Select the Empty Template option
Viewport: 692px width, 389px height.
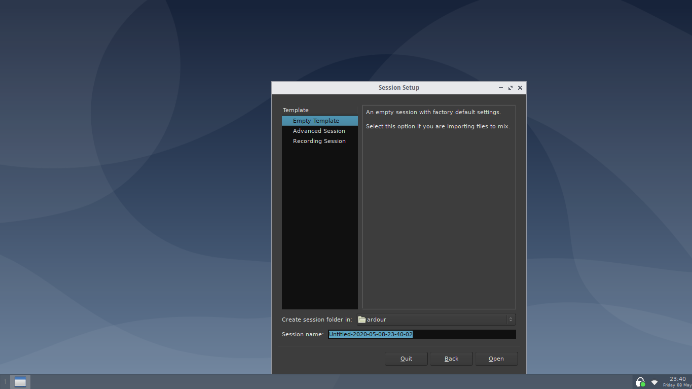316,121
